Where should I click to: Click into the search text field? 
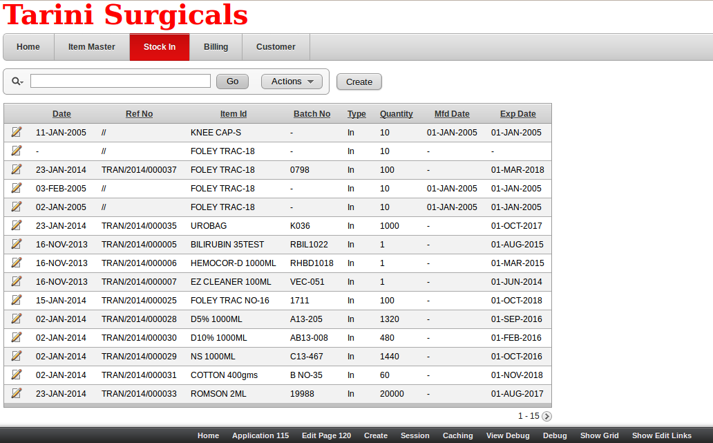pos(120,82)
